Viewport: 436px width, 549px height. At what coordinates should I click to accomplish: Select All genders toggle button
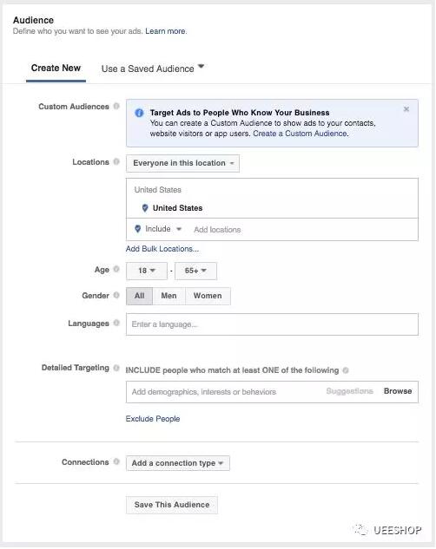click(140, 296)
